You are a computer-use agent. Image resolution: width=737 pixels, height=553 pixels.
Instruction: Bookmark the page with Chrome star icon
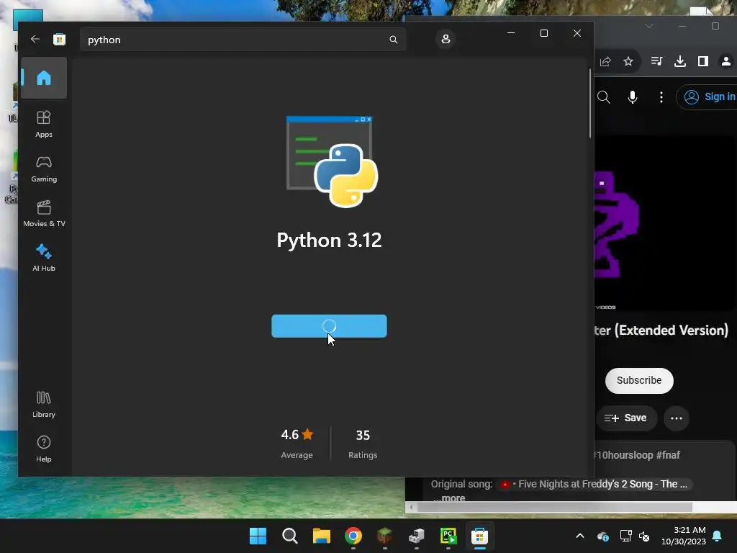click(628, 61)
